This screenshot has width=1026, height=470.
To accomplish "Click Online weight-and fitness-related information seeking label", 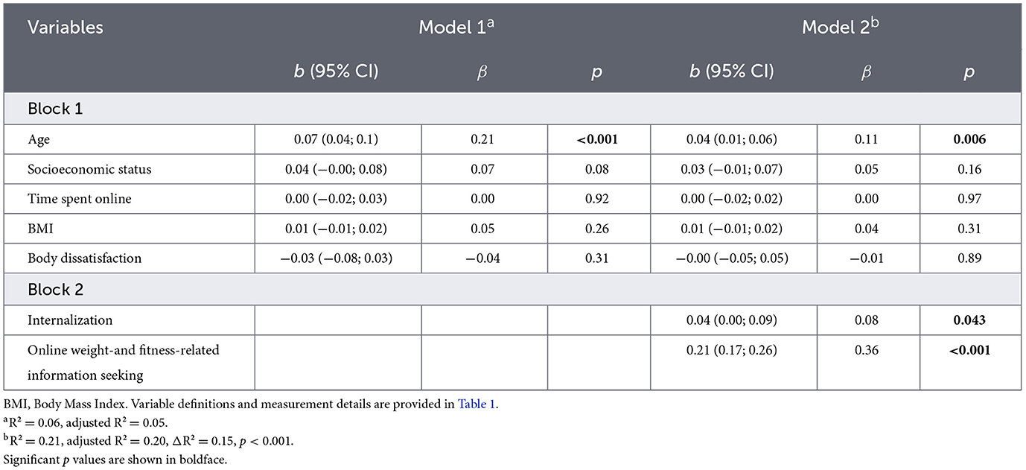I will pyautogui.click(x=123, y=362).
